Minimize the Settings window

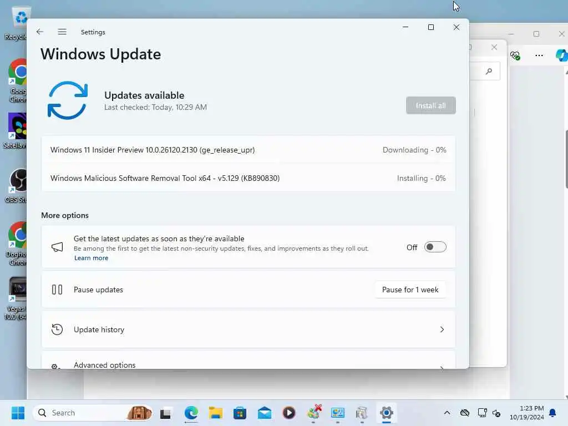[405, 27]
